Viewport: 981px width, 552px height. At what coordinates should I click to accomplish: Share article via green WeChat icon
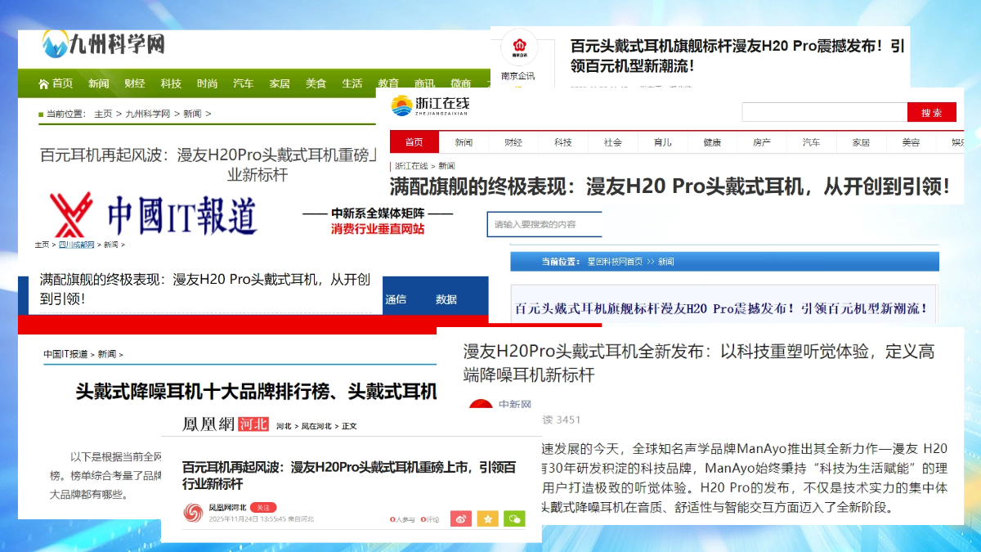(514, 518)
